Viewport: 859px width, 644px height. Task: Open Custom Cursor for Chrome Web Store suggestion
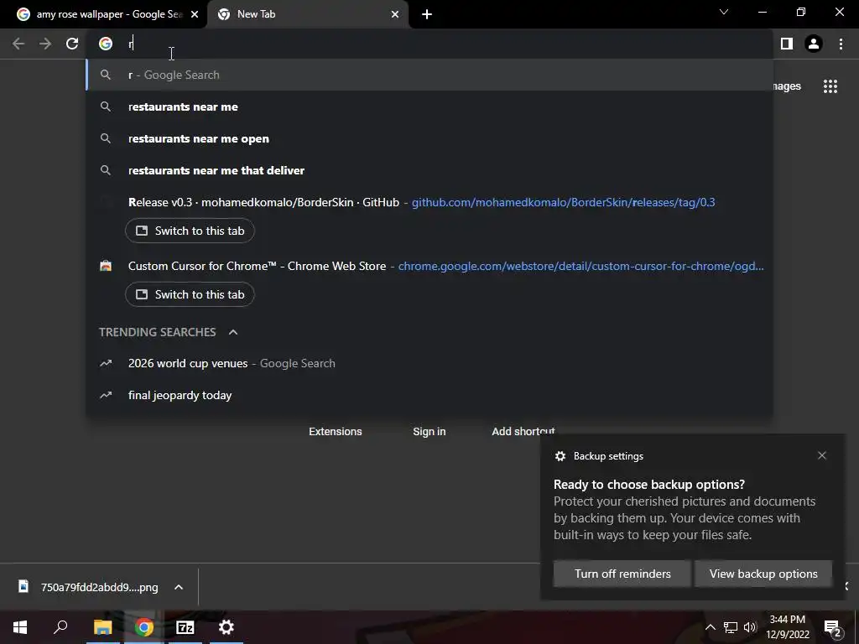430,266
